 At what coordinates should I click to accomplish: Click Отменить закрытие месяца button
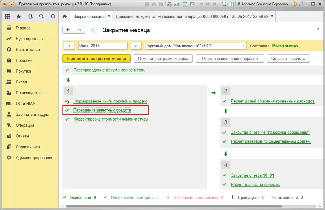pyautogui.click(x=163, y=58)
